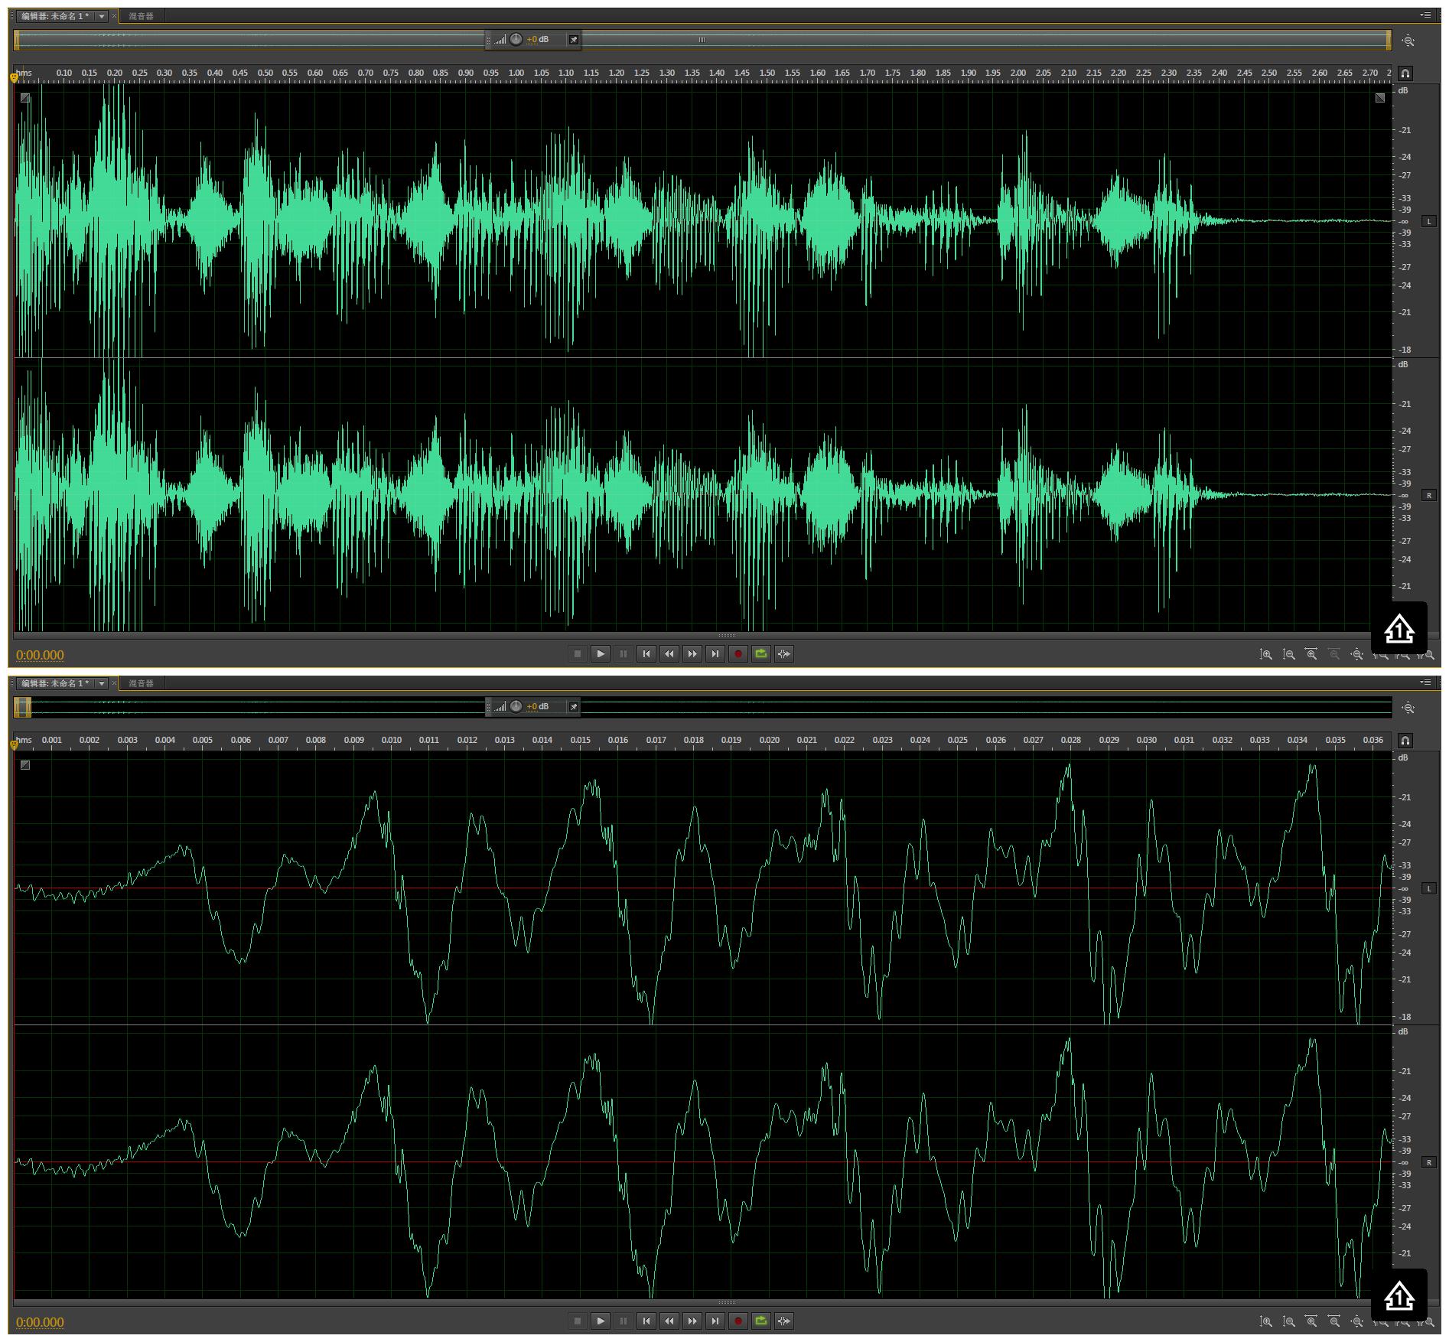Zoom out full in lower editor bottom bar
Viewport: 1449px width, 1342px height.
(1356, 1321)
